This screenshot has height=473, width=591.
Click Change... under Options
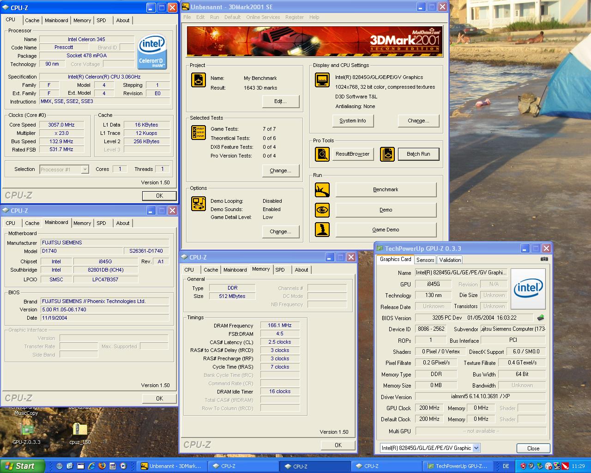(x=281, y=232)
